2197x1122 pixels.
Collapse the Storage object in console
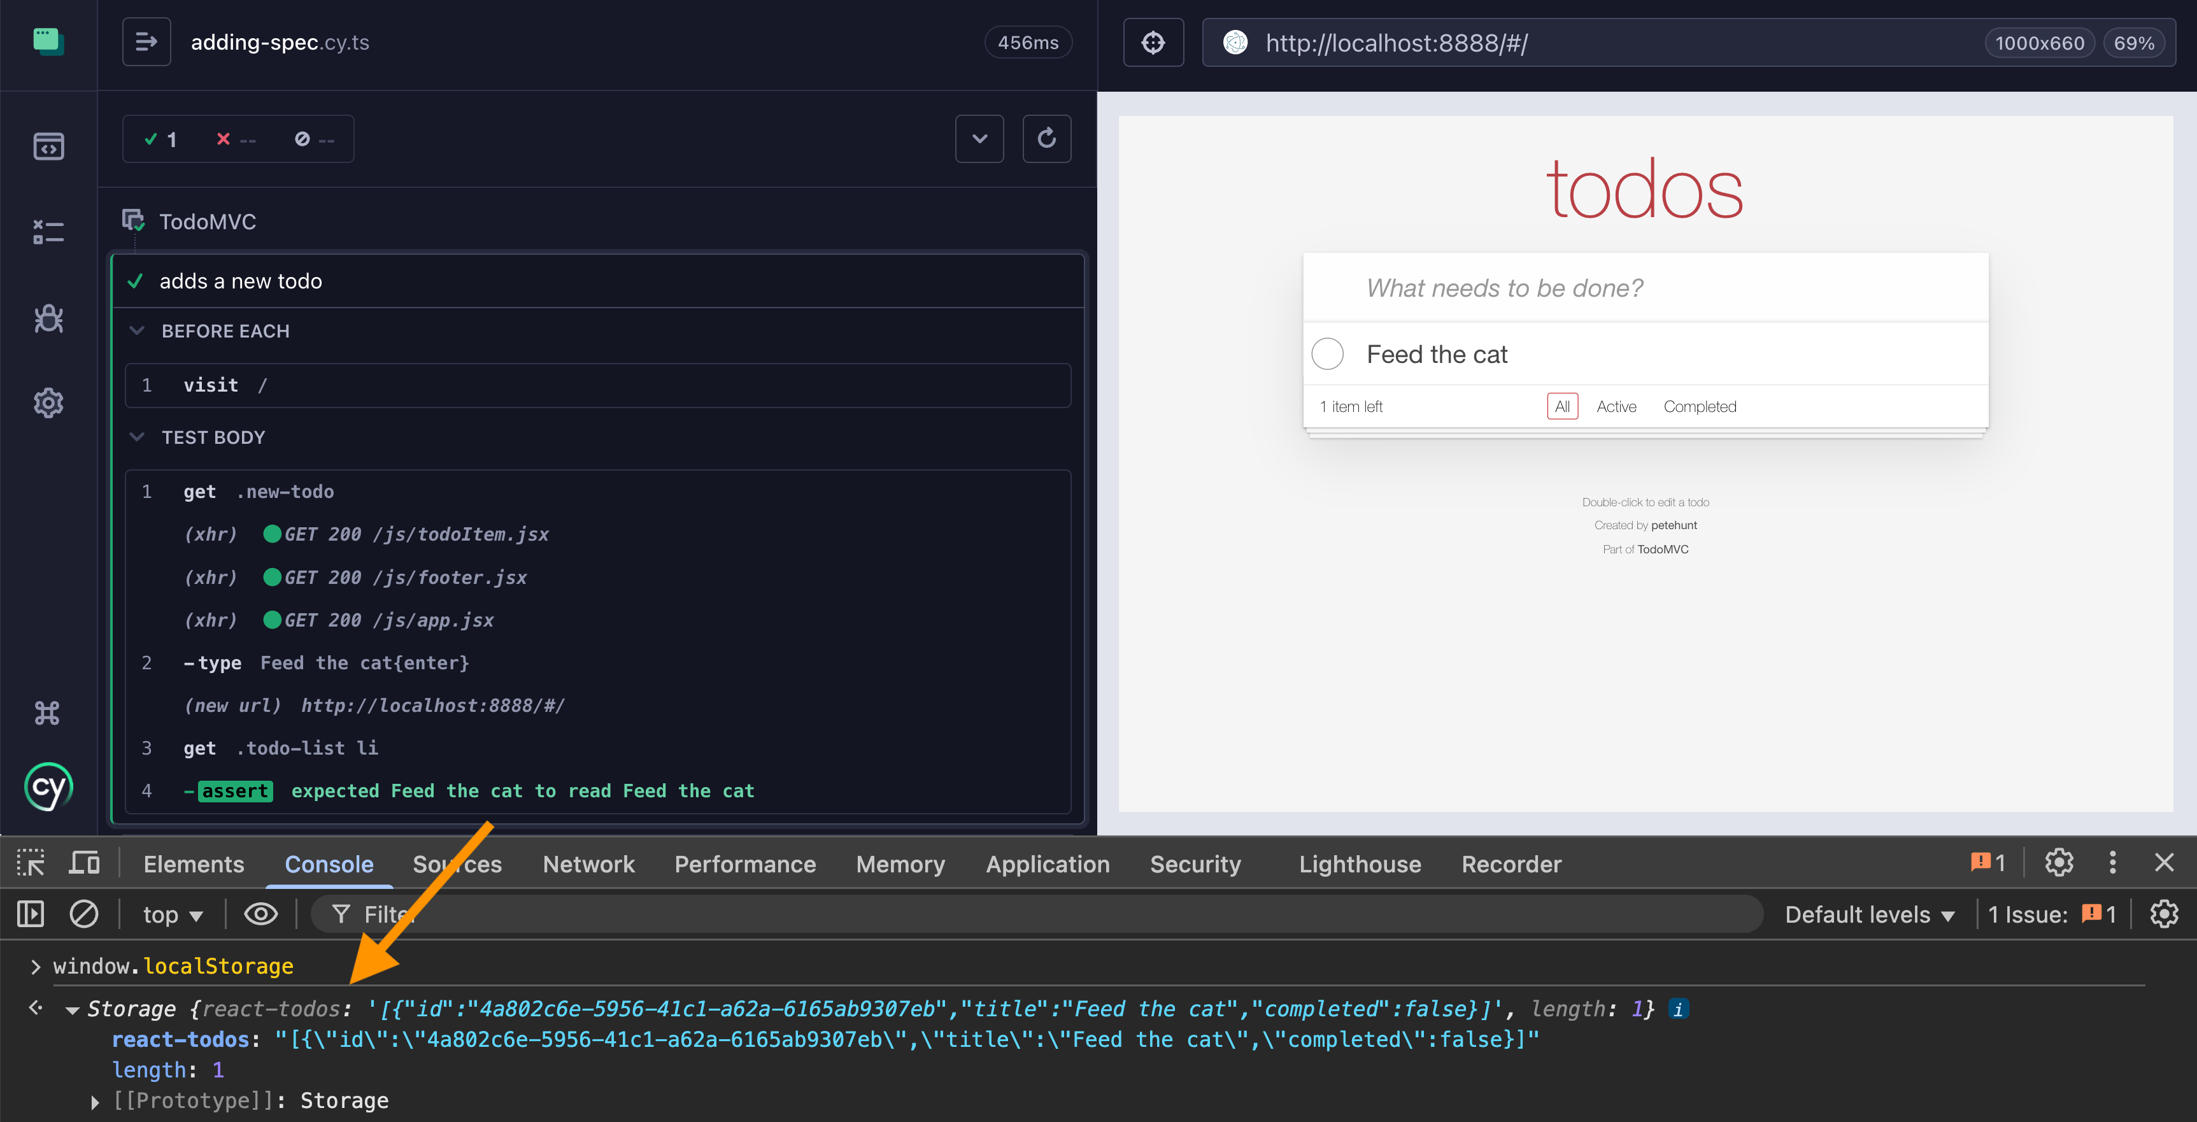coord(73,1011)
